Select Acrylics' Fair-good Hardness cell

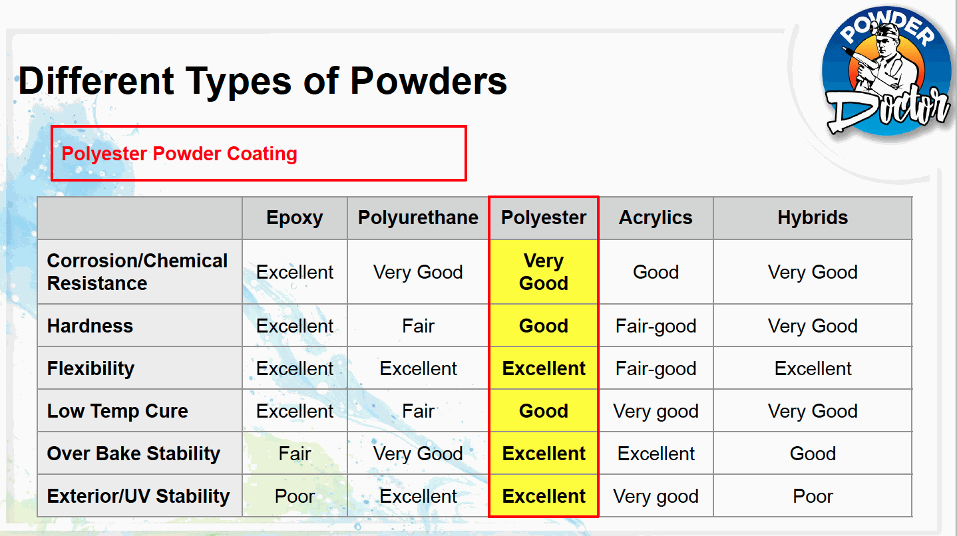click(x=656, y=326)
